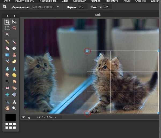Select the Paint Bucket tool
The height and width of the screenshot is (138, 161).
click(x=14, y=49)
